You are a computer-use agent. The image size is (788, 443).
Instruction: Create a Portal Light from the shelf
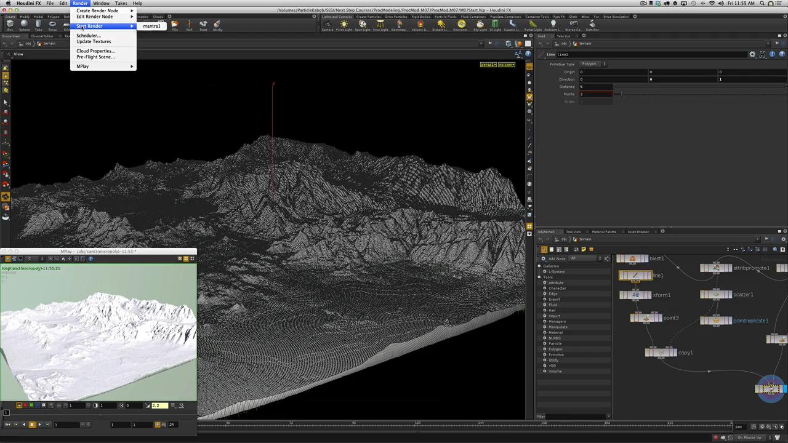533,25
